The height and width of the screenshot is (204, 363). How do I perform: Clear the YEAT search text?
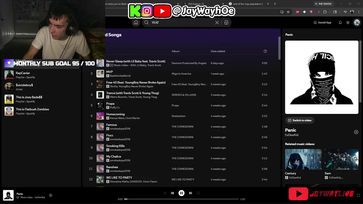click(x=217, y=23)
